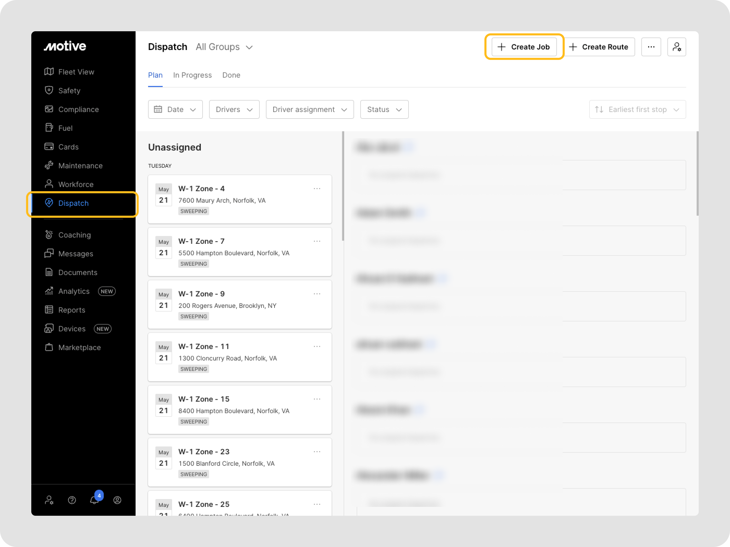Viewport: 730px width, 547px height.
Task: Click the Motive logo
Action: pyautogui.click(x=65, y=46)
